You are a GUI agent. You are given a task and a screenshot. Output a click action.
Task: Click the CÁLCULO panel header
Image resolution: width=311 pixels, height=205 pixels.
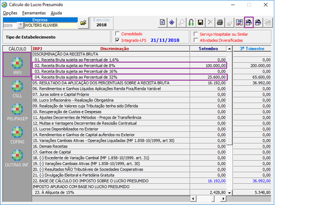pyautogui.click(x=17, y=49)
